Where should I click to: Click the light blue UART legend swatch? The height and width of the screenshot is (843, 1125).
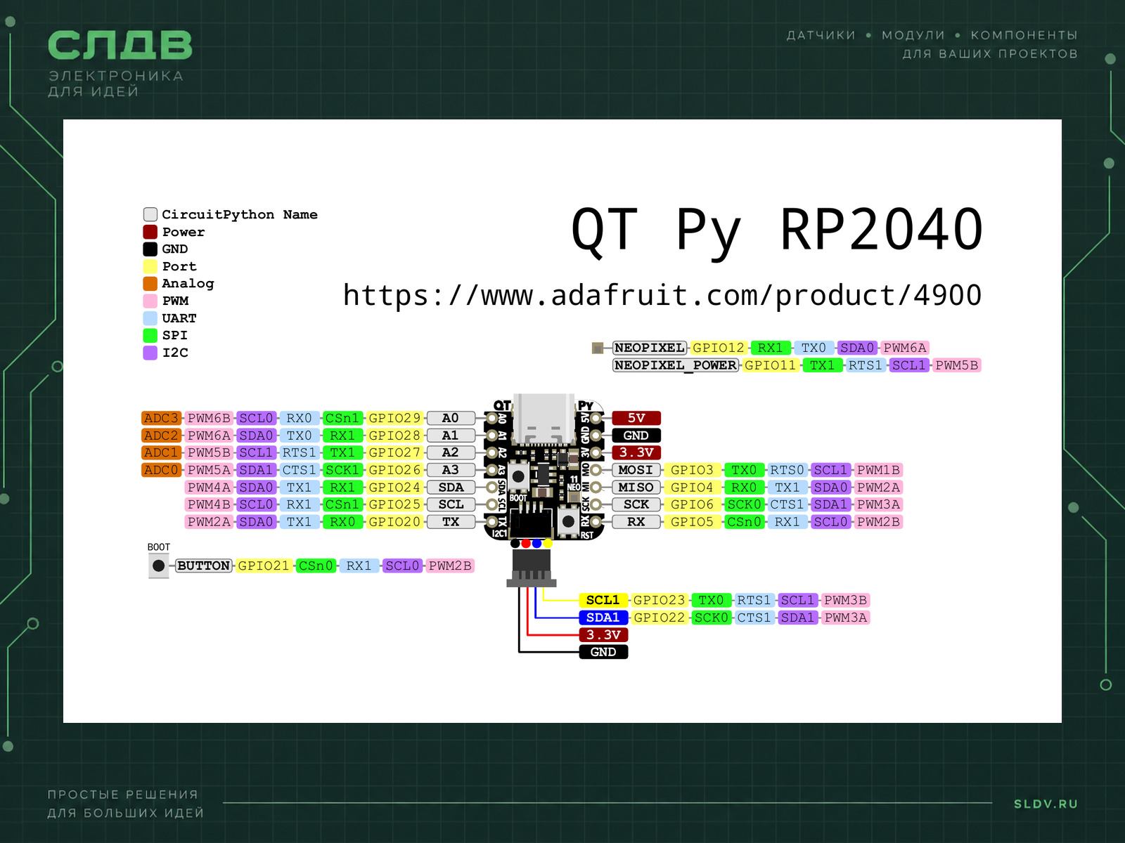[150, 318]
